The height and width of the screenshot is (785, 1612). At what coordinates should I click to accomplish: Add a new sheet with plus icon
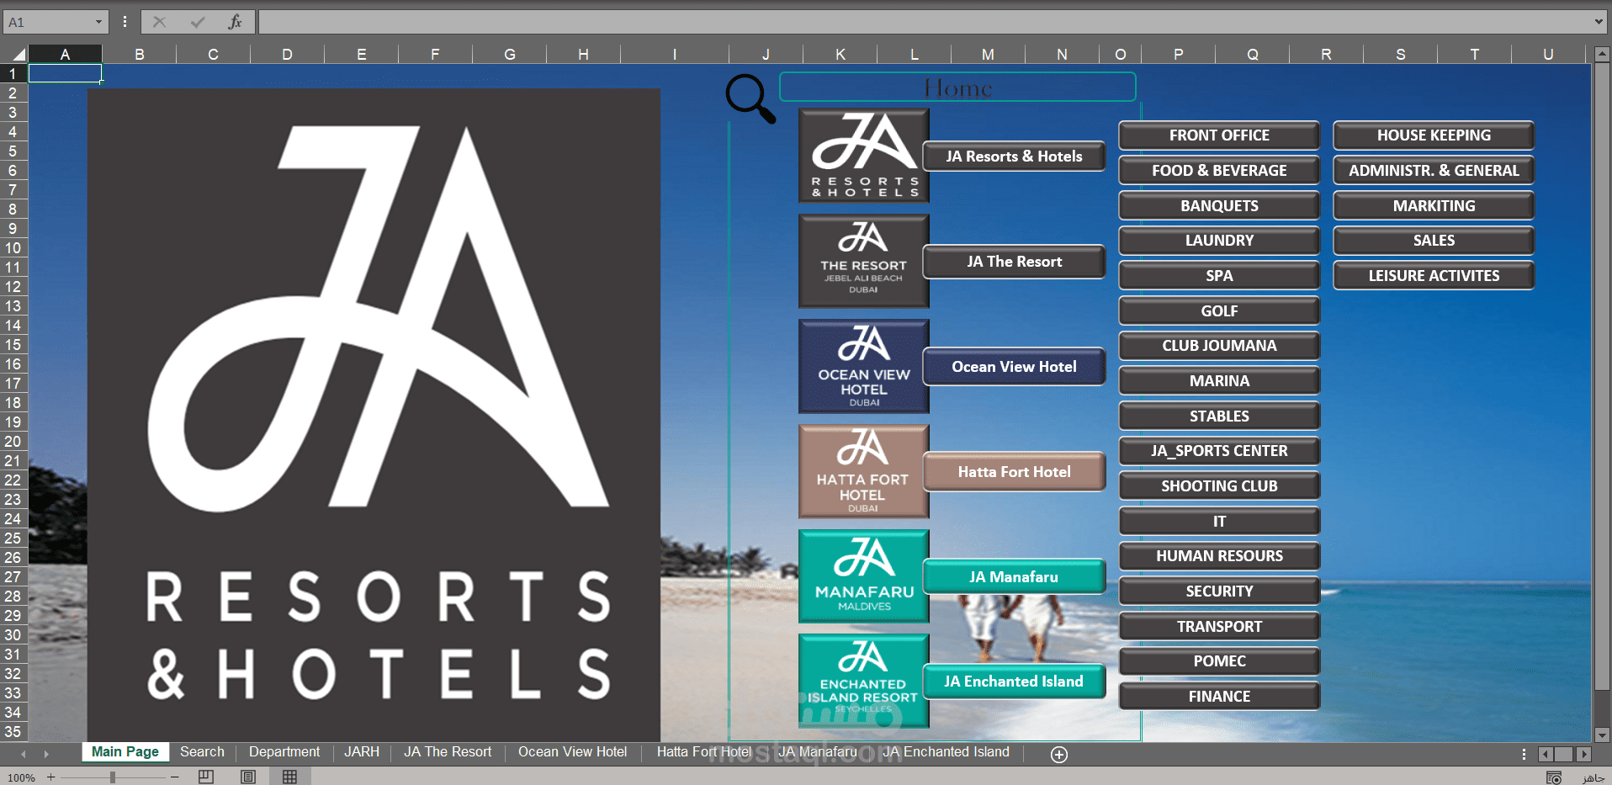[x=1059, y=755]
